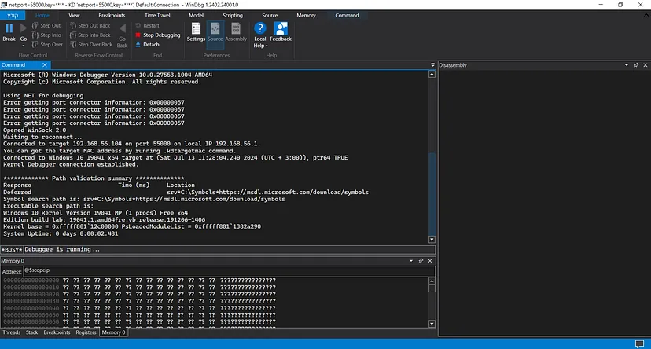Click Step Out in Flow Control

46,25
